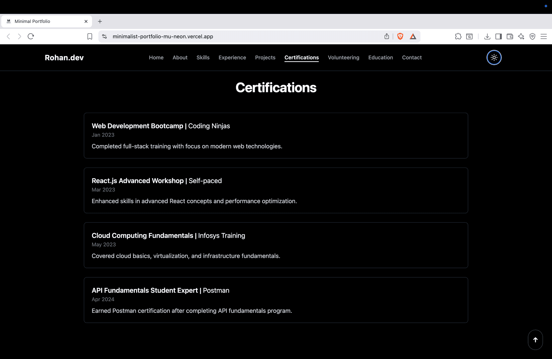Click the share icon in address bar

click(386, 37)
